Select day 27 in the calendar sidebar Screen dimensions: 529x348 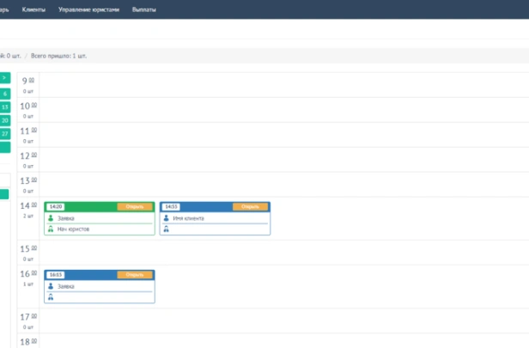pyautogui.click(x=5, y=134)
